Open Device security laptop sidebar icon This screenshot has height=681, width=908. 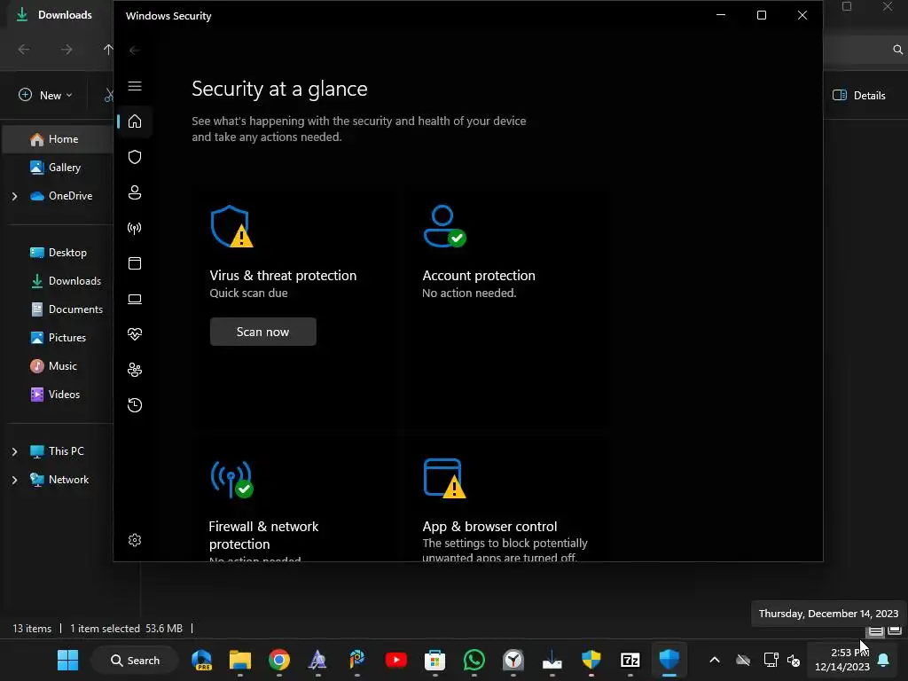pyautogui.click(x=135, y=299)
